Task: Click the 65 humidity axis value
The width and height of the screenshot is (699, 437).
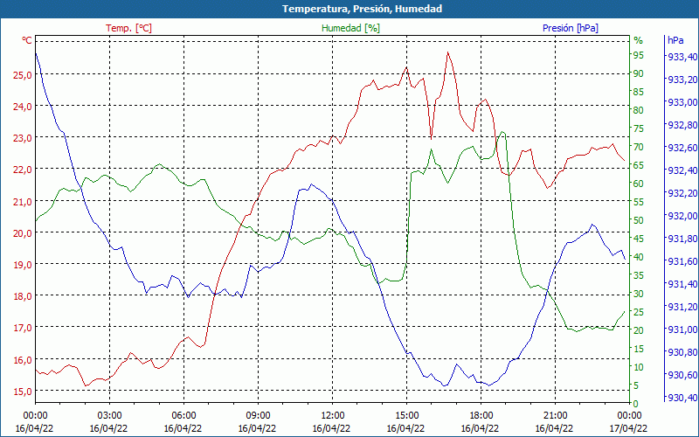Action: 639,165
